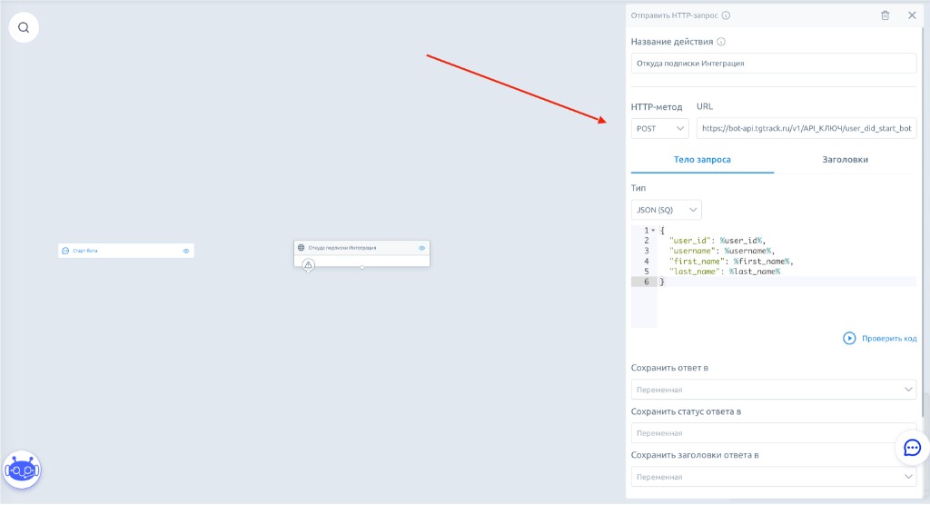Click the warning triangle on integration block
Screen dimensions: 930x505
309,265
